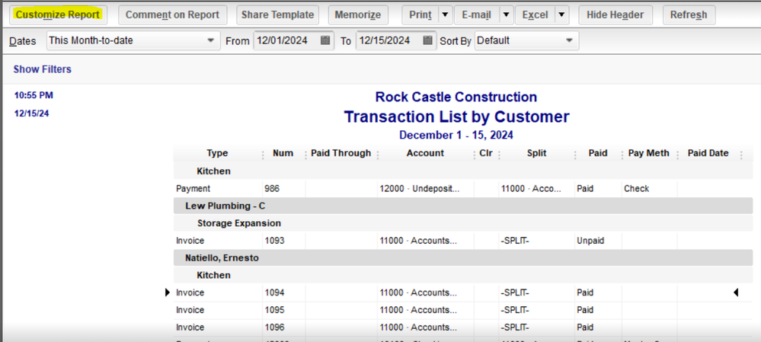Click the Paid status for invoice 1094
761x342 pixels.
pyautogui.click(x=585, y=292)
